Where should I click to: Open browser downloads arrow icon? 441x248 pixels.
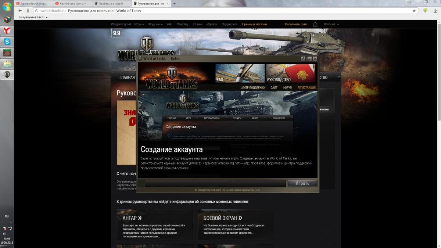coord(435,11)
